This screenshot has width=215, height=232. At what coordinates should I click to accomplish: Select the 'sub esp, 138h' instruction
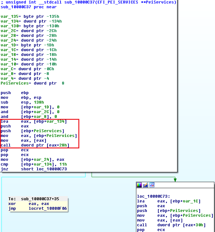pos(22,102)
